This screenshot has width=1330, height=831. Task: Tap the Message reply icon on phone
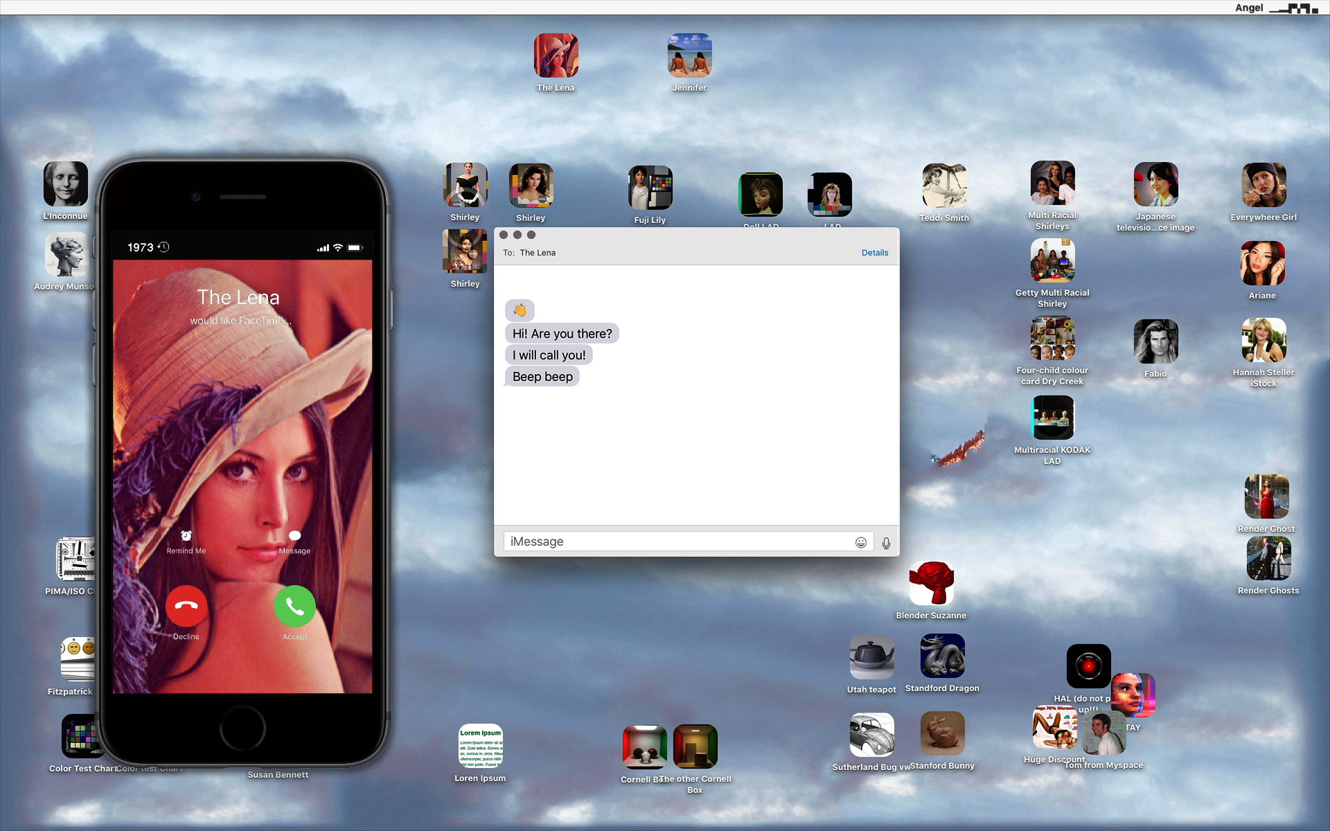294,536
